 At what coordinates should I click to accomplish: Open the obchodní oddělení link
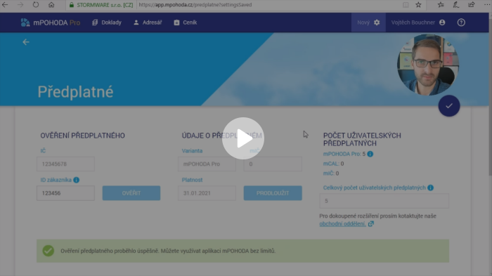(343, 224)
